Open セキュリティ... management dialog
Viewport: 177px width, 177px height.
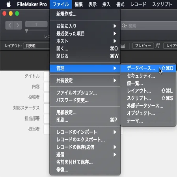[148, 76]
